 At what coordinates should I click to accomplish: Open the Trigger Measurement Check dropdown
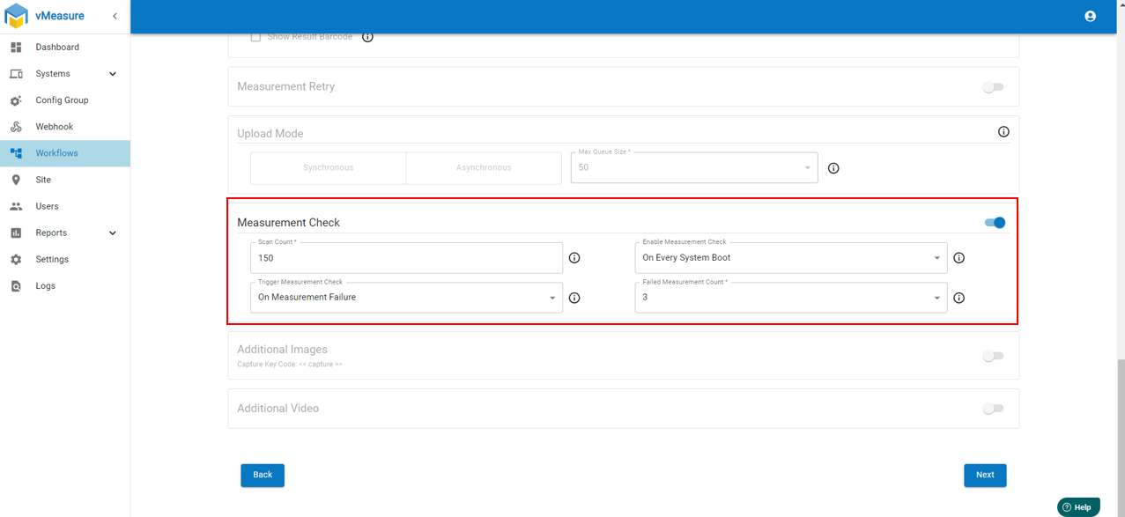(x=405, y=298)
